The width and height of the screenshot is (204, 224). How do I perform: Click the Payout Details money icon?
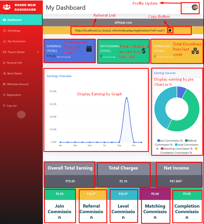tap(5, 52)
